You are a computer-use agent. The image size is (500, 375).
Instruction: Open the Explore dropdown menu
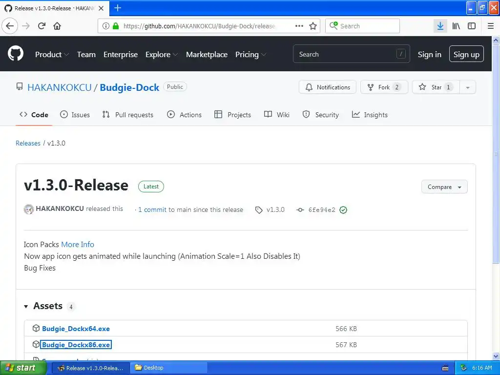162,55
